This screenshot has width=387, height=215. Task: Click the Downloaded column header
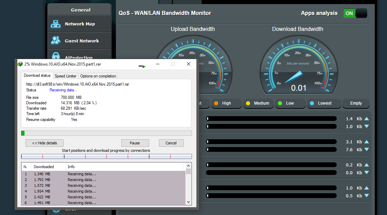(49, 167)
